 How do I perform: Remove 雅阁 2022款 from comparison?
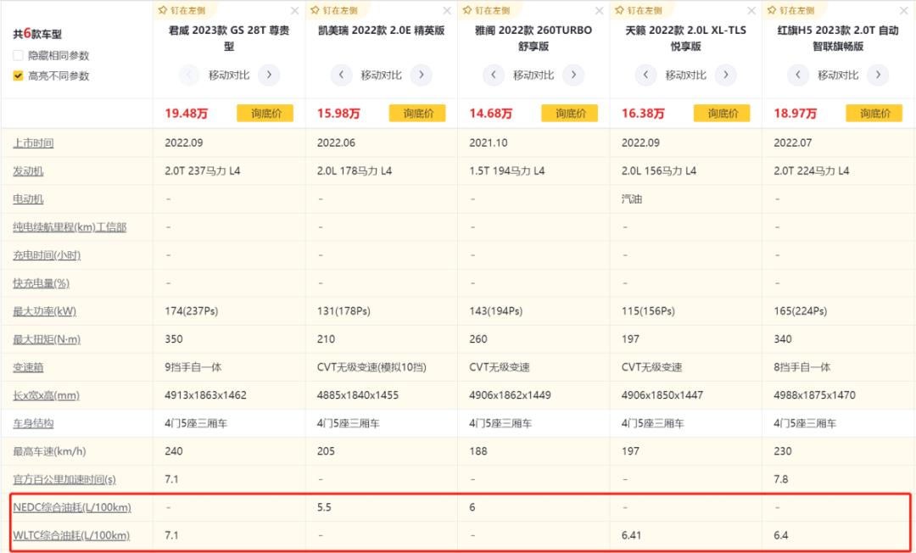click(600, 10)
